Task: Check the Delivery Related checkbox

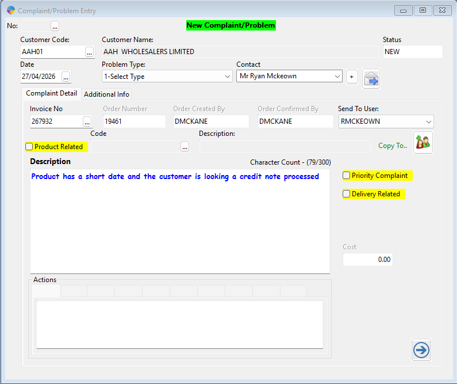Action: coord(347,194)
